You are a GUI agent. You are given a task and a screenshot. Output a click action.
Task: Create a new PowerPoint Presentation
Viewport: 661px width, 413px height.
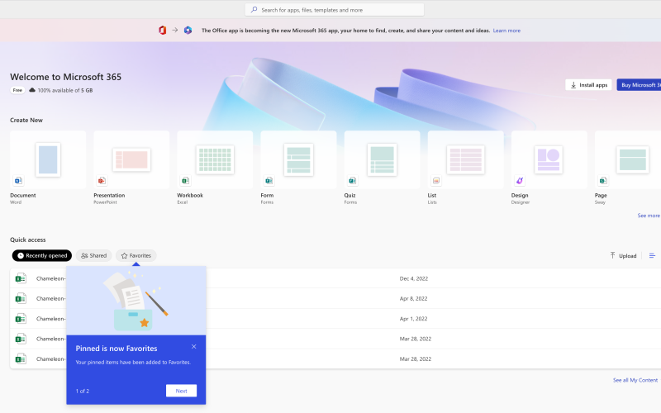pyautogui.click(x=131, y=159)
